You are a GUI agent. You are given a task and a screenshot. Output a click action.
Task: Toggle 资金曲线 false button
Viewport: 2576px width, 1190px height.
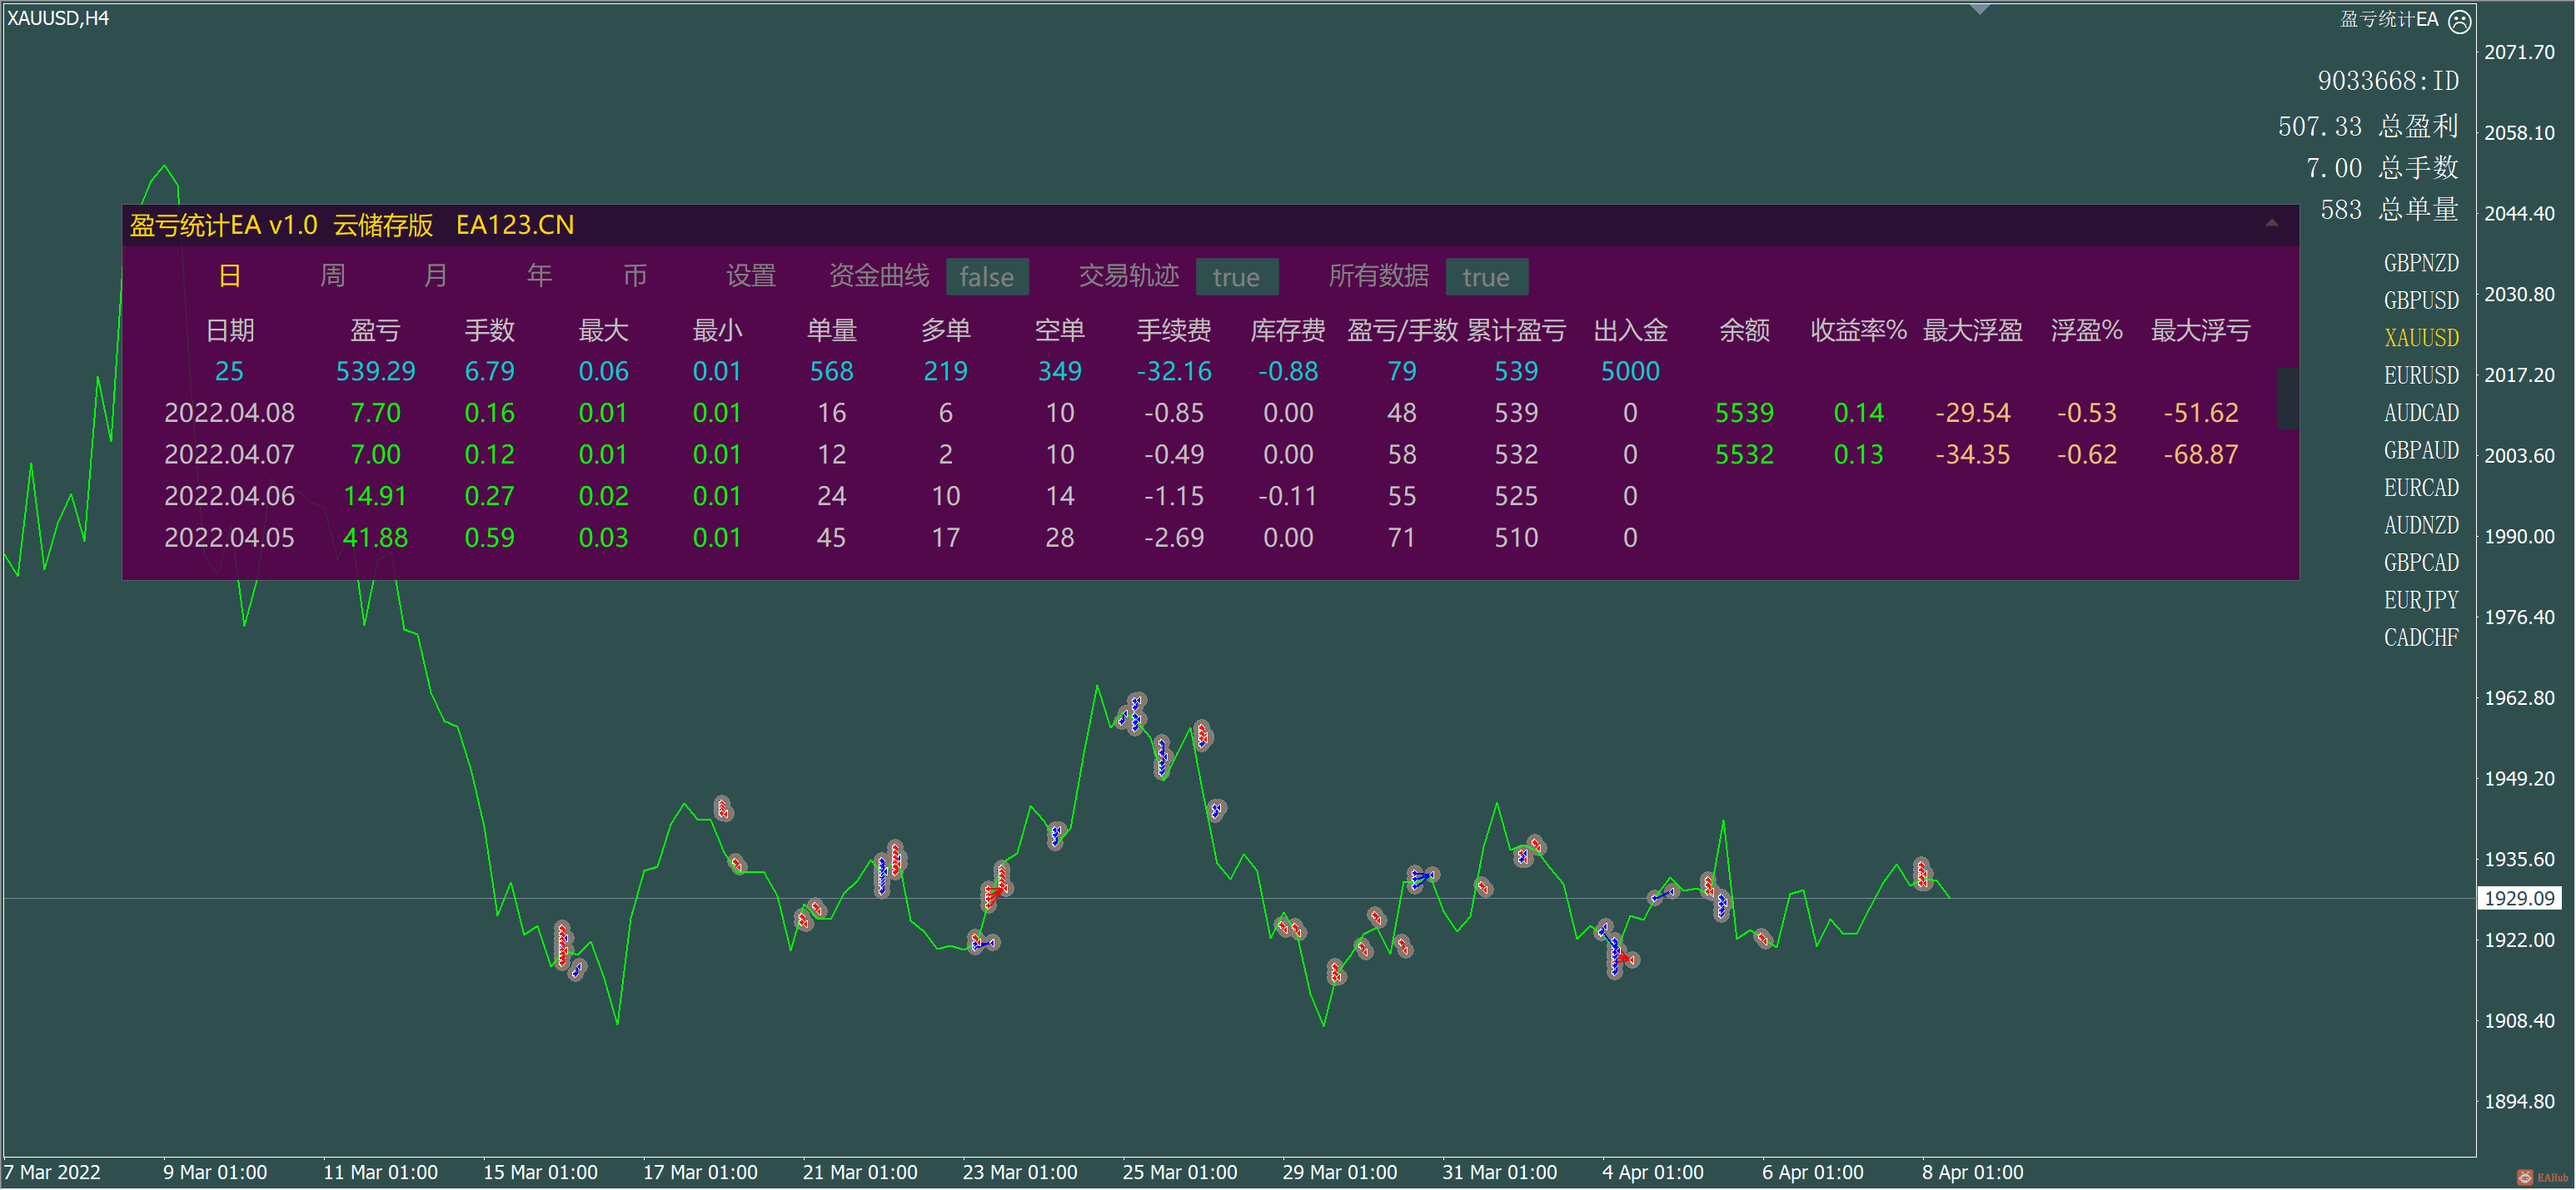point(986,277)
